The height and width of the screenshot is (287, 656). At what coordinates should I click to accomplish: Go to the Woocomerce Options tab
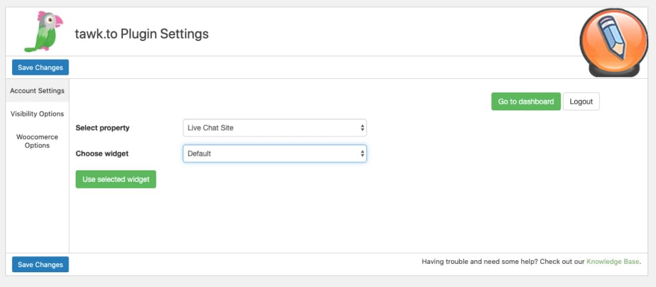tap(37, 141)
